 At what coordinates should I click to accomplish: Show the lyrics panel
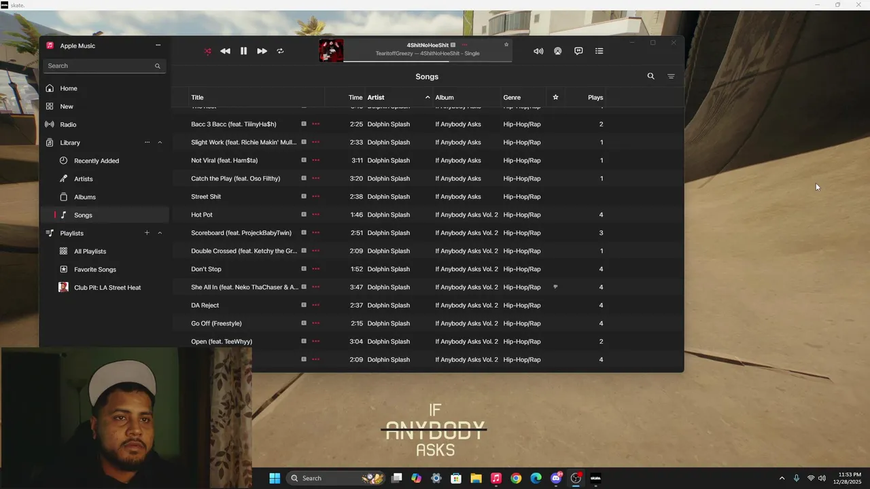click(x=578, y=51)
